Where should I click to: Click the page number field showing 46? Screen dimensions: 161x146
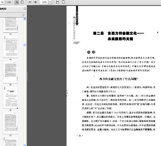click(2, 2)
